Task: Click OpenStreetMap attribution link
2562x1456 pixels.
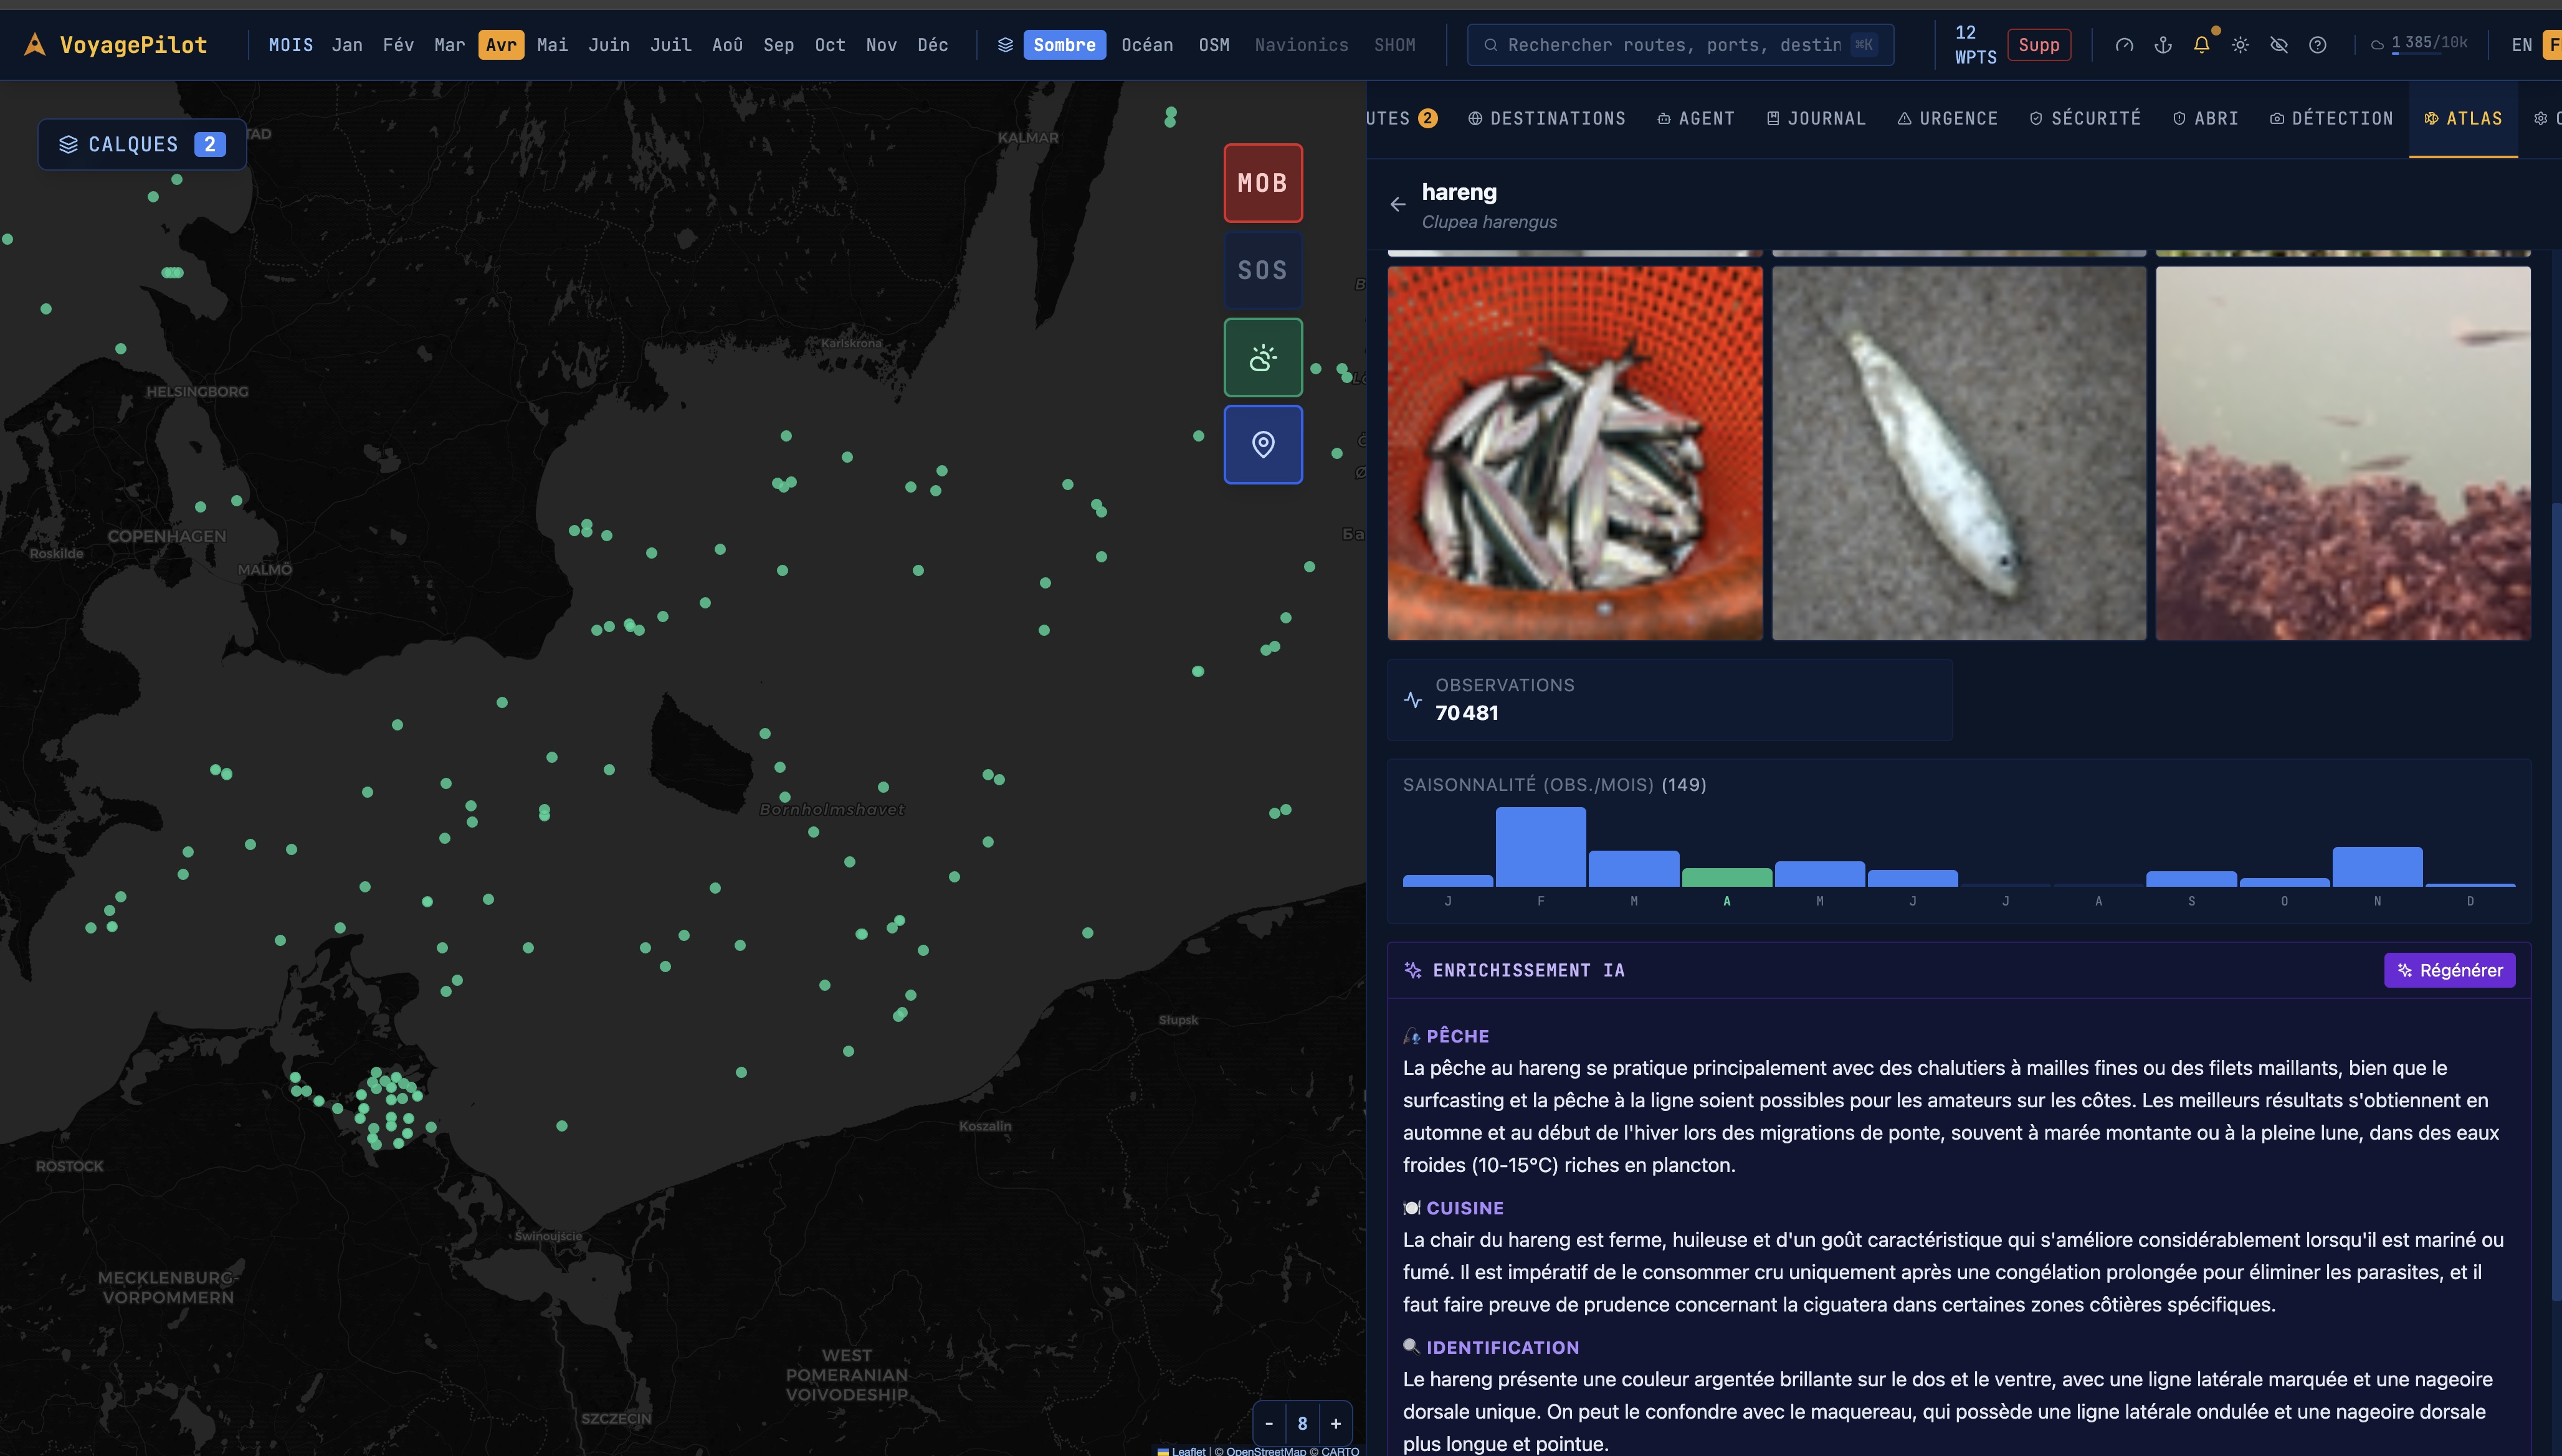Action: [1265, 1450]
